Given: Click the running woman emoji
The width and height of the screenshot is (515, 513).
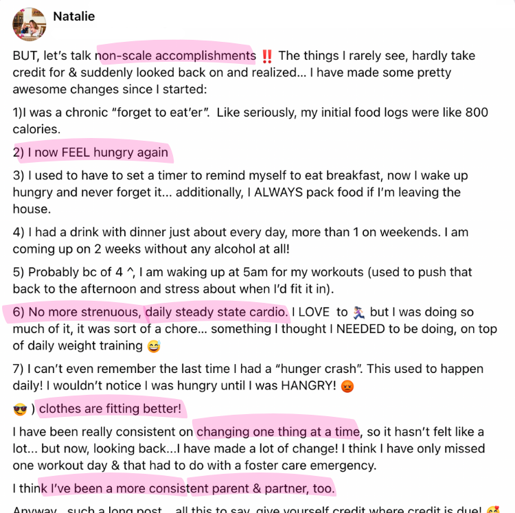Looking at the screenshot, I should coord(358,312).
